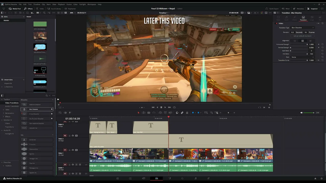Open the Workspace menu
The height and width of the screenshot is (183, 326).
(x=92, y=4)
